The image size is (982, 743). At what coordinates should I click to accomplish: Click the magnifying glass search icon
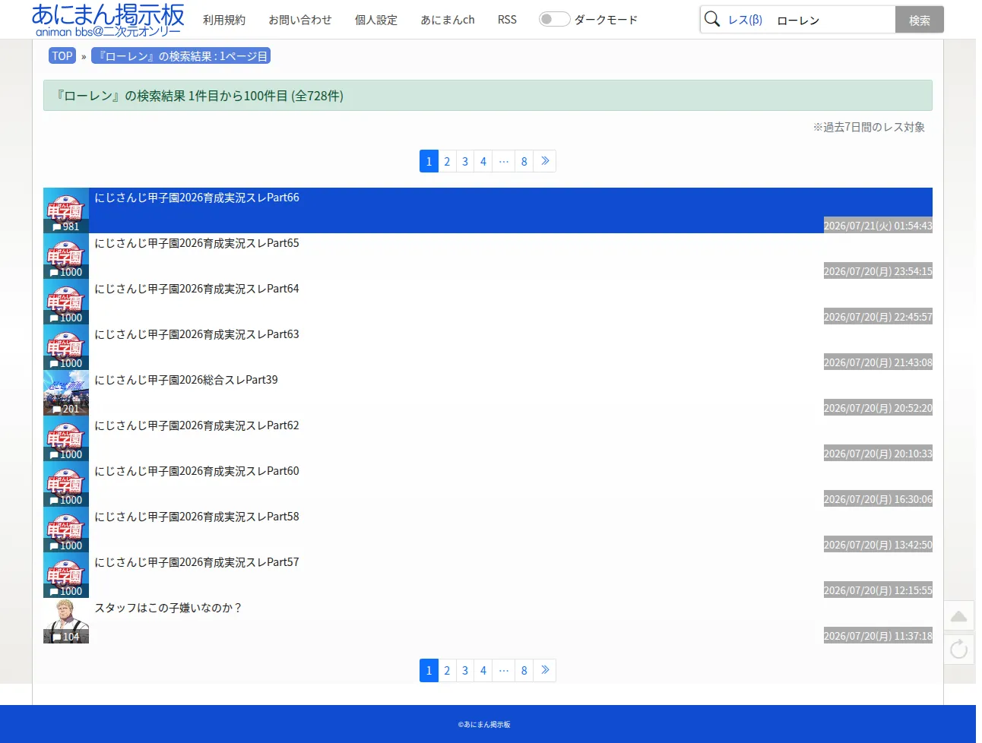[x=712, y=19]
